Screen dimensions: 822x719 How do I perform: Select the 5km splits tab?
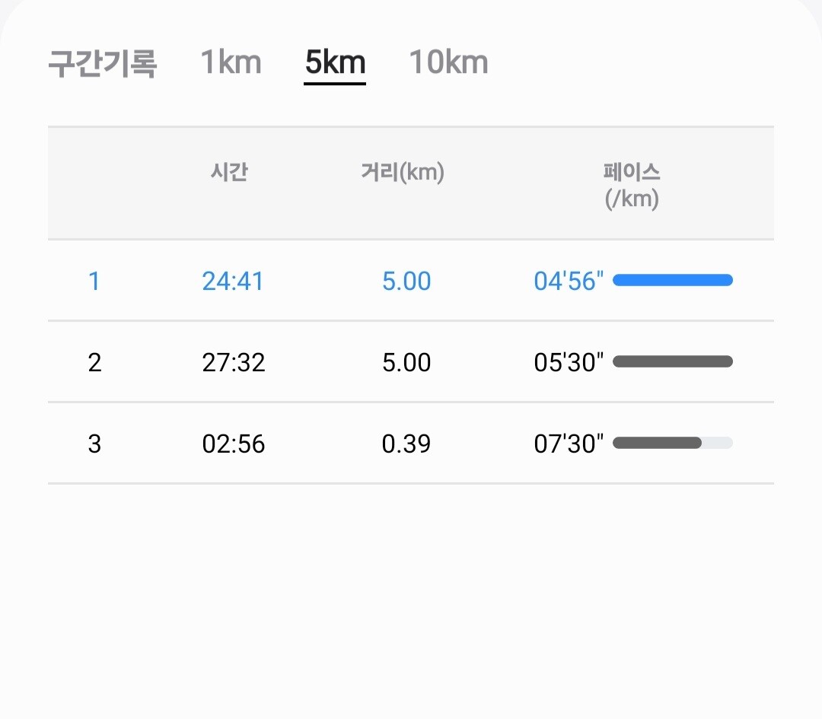coord(335,62)
